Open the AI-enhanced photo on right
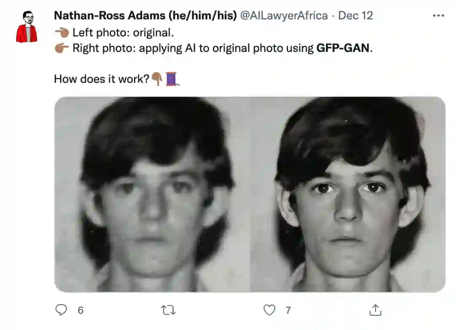This screenshot has height=330, width=456. 348,194
